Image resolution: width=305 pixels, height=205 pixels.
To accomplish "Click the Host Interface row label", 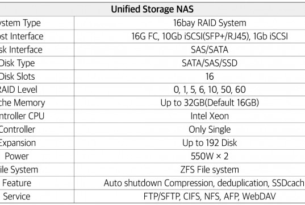I will click(22, 36).
